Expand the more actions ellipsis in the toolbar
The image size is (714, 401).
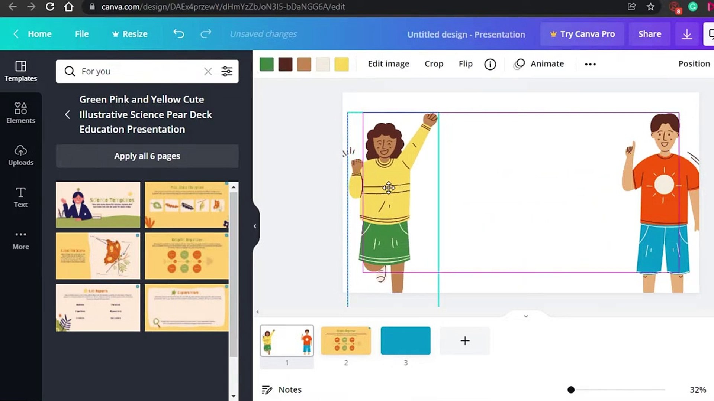[590, 64]
